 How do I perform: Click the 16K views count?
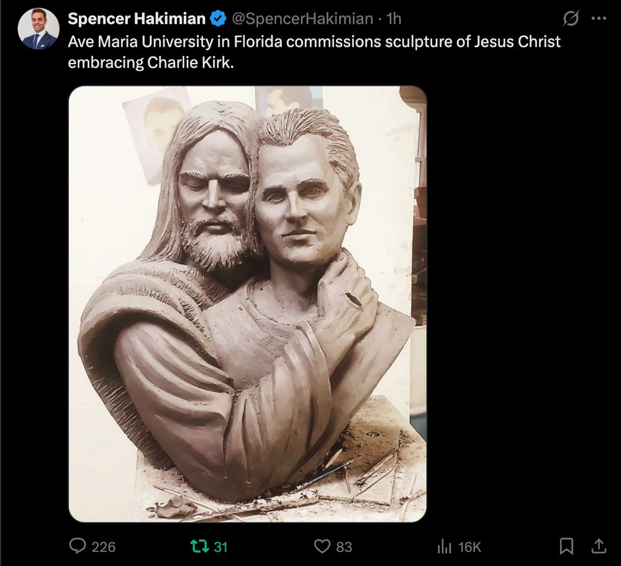[x=469, y=547]
